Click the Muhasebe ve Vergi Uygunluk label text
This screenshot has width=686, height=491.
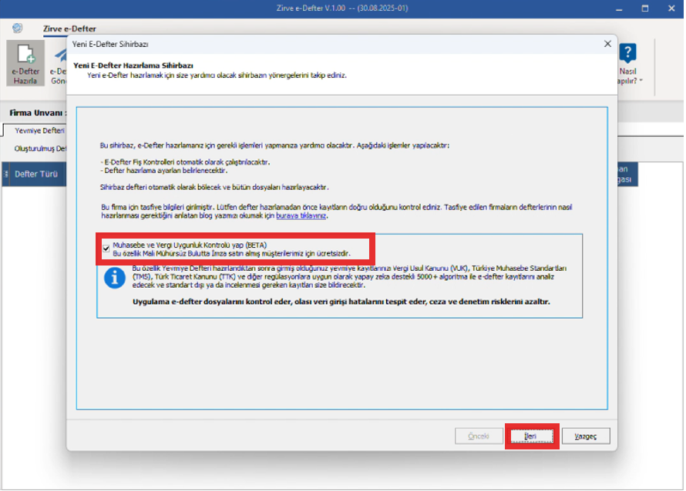pyautogui.click(x=190, y=245)
